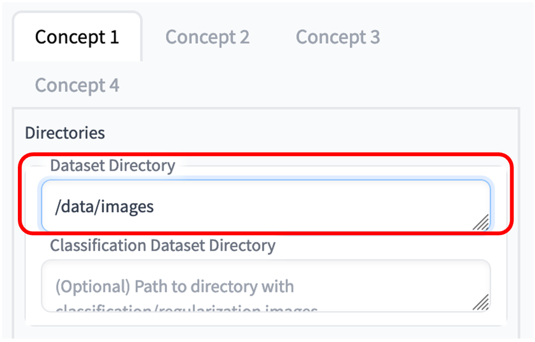
Task: Open the Concept 2 tab
Action: coord(207,37)
